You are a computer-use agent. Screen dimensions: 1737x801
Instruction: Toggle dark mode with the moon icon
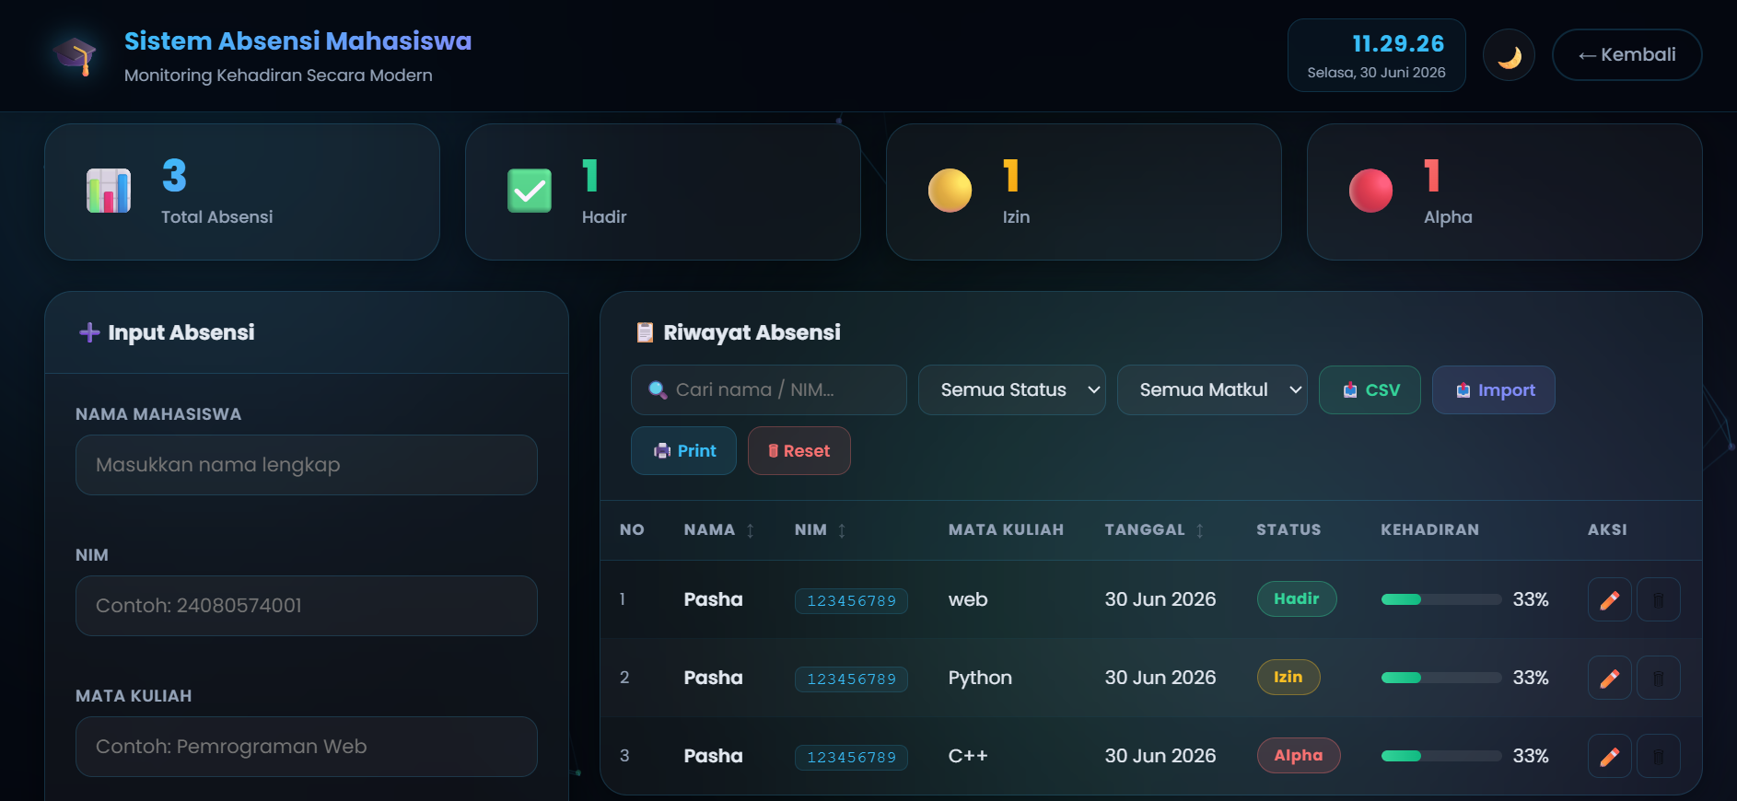(1509, 55)
